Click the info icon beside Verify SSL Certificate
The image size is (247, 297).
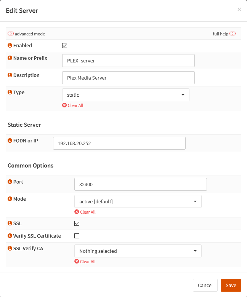pos(10,236)
